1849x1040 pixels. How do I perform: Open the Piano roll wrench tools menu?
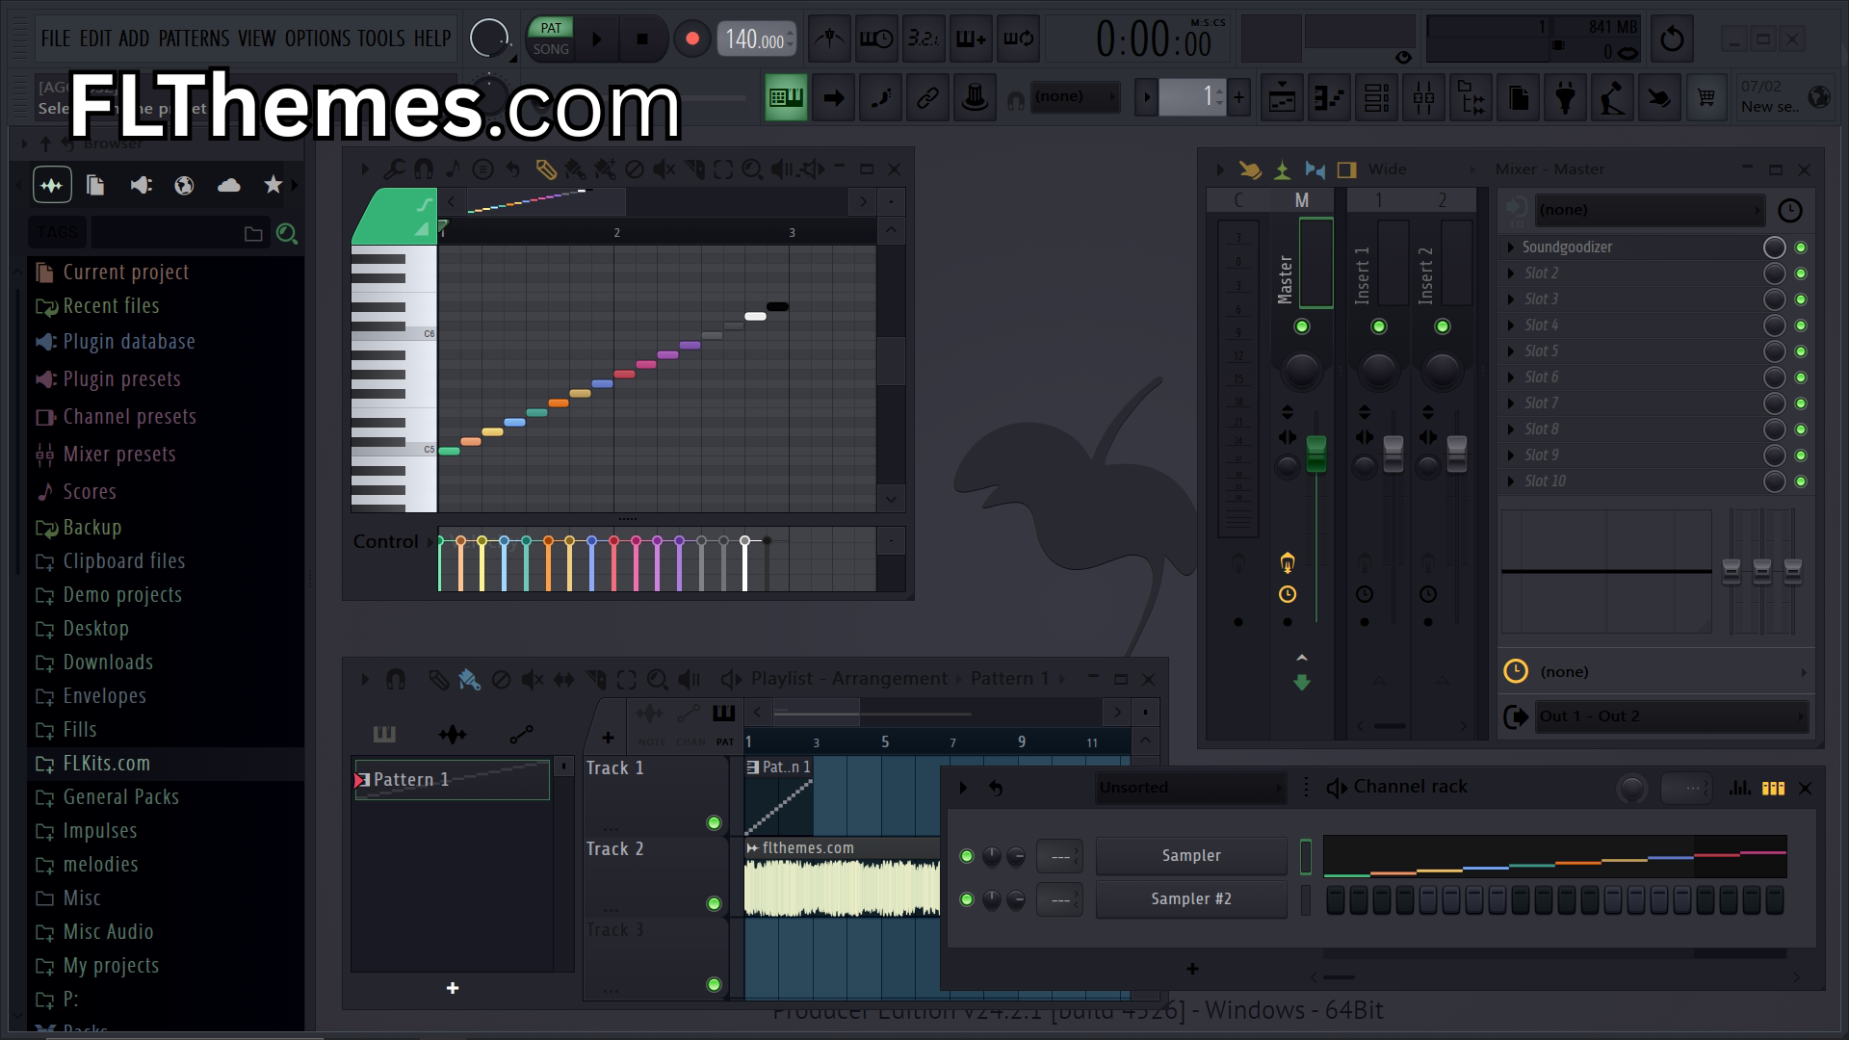point(394,169)
